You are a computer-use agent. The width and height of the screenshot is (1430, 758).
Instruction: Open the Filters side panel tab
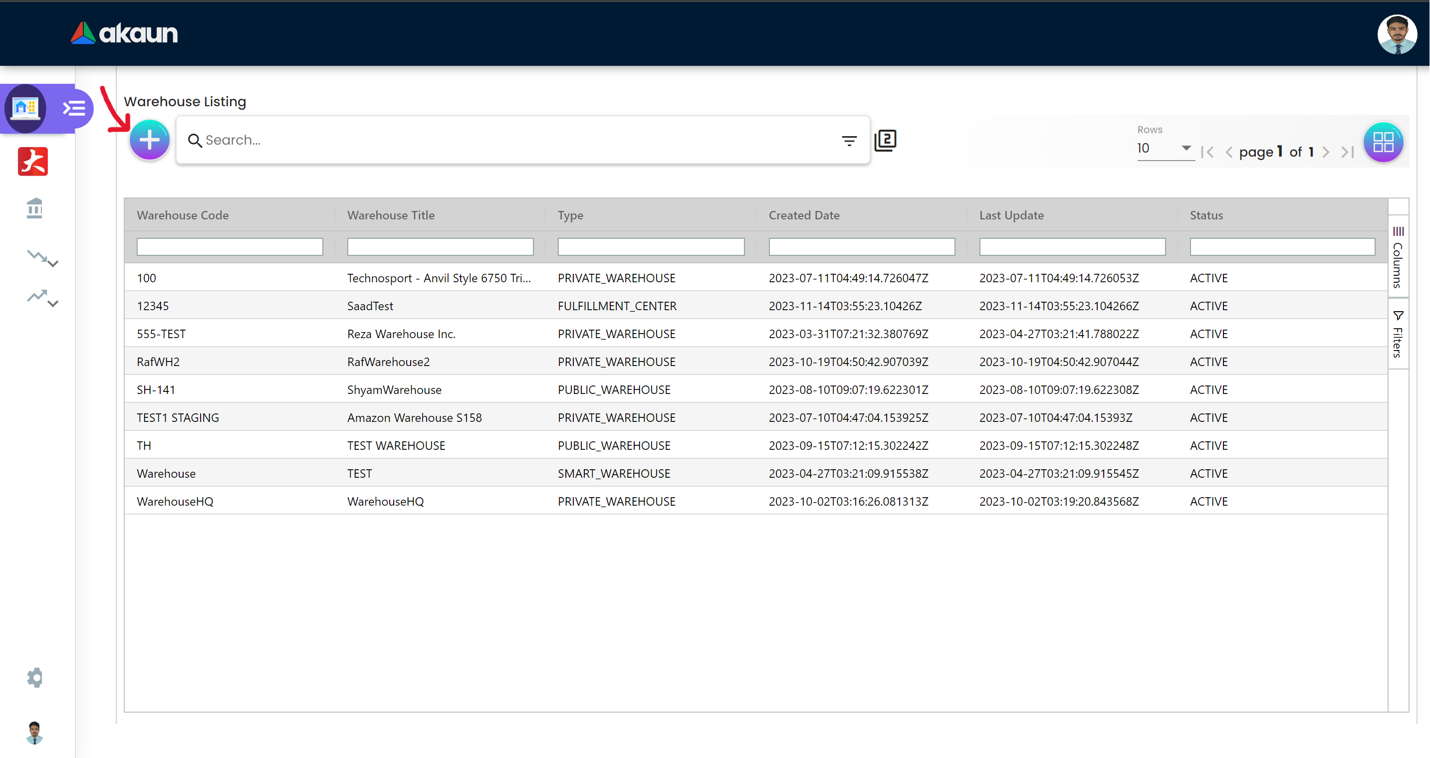1398,334
